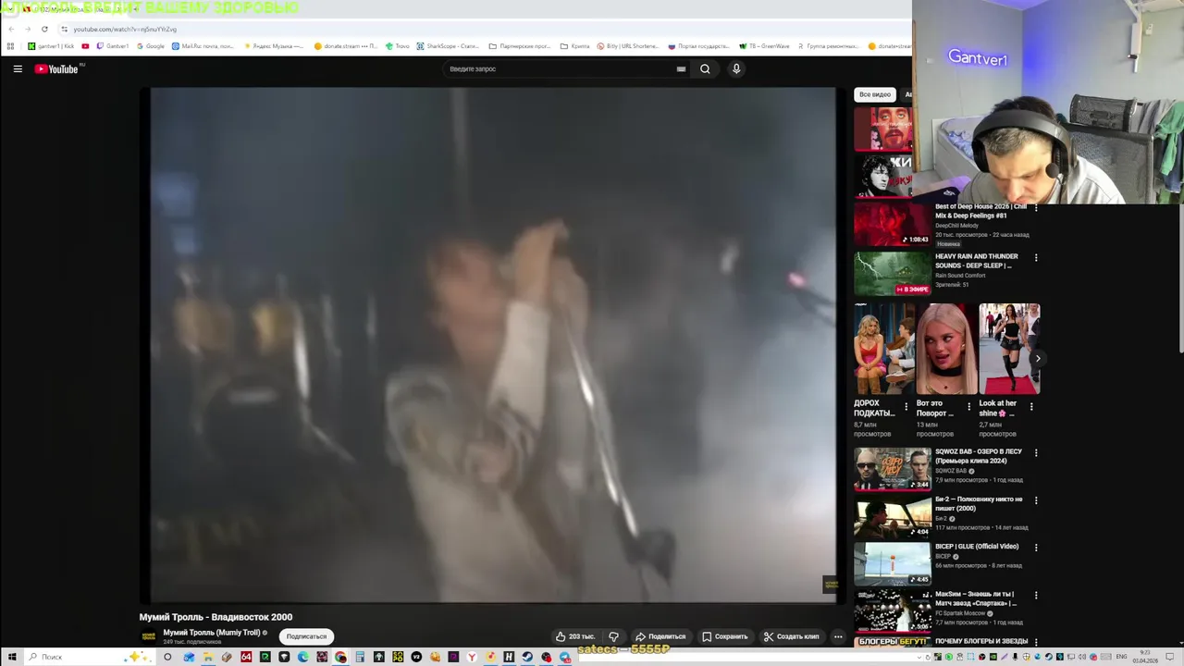Viewport: 1184px width, 666px height.
Task: Dislike the video with thumbs down
Action: point(613,636)
